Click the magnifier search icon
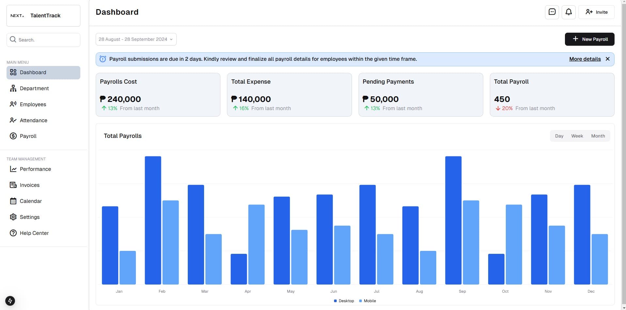 point(13,40)
